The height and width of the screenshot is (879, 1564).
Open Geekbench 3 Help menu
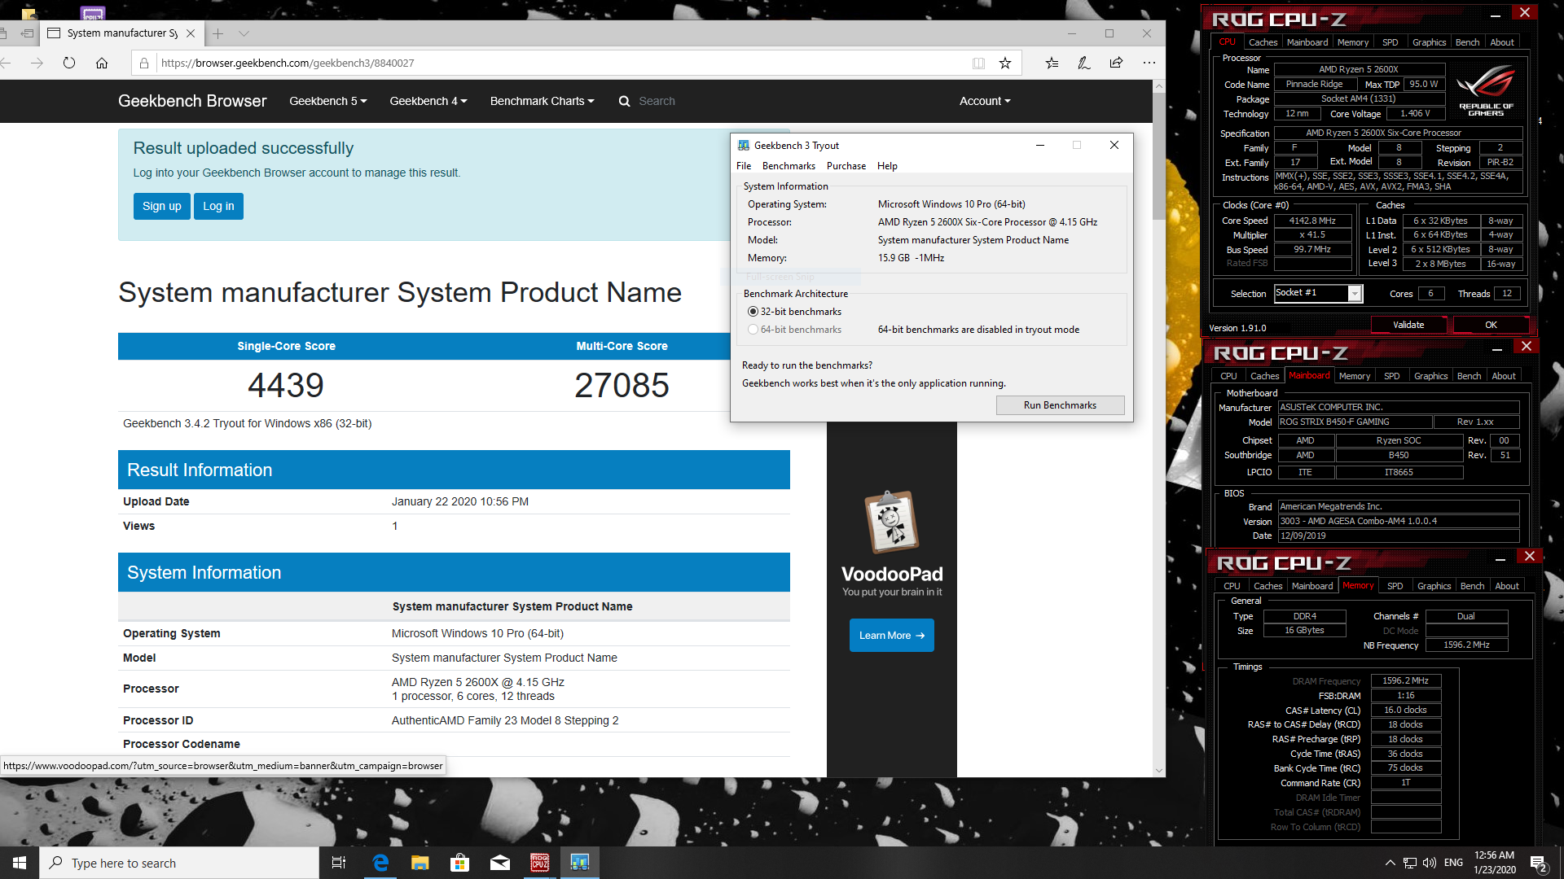(887, 166)
